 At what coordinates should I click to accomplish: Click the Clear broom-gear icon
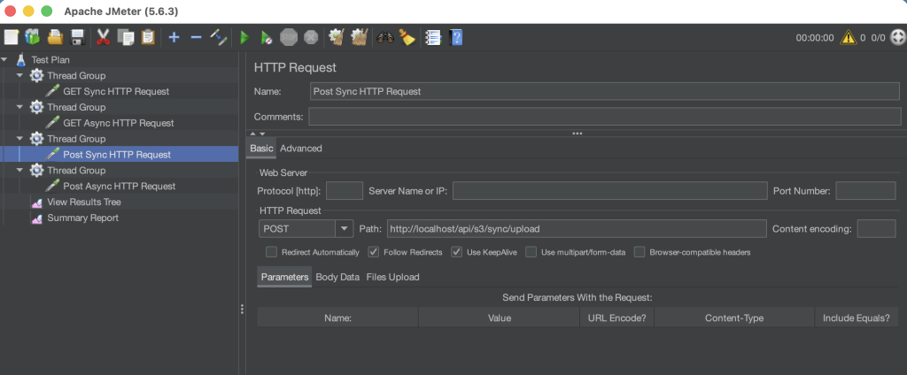(x=337, y=37)
